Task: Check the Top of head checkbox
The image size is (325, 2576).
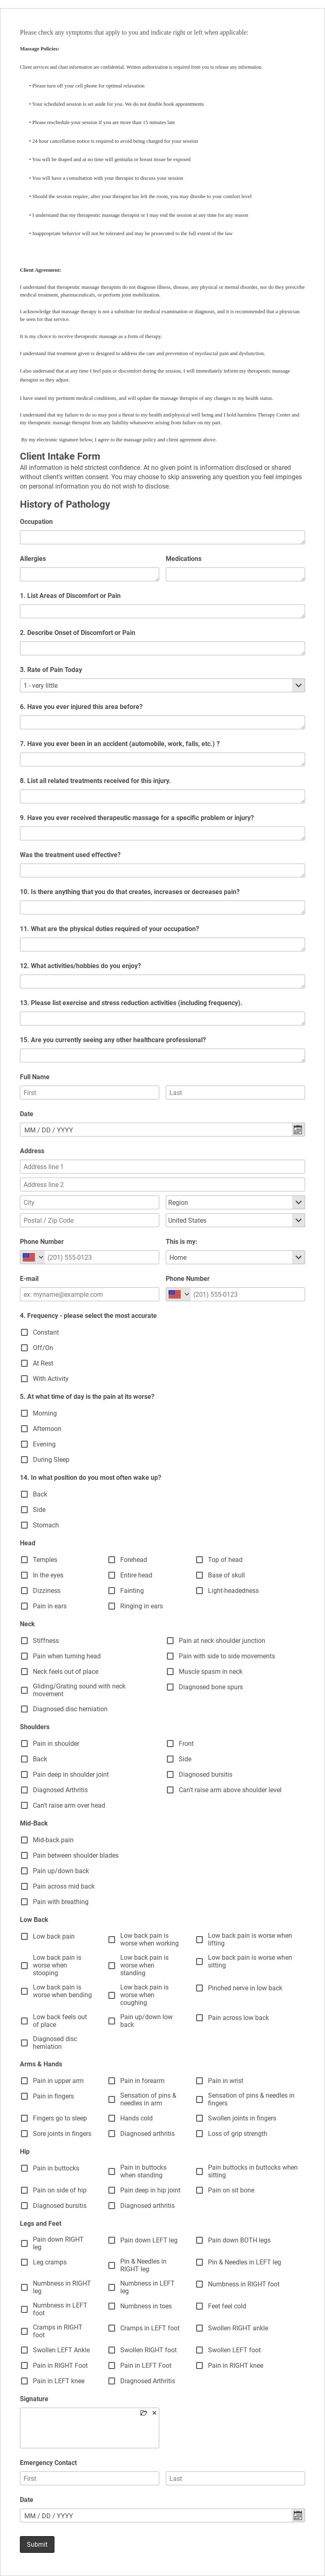Action: [x=200, y=1560]
